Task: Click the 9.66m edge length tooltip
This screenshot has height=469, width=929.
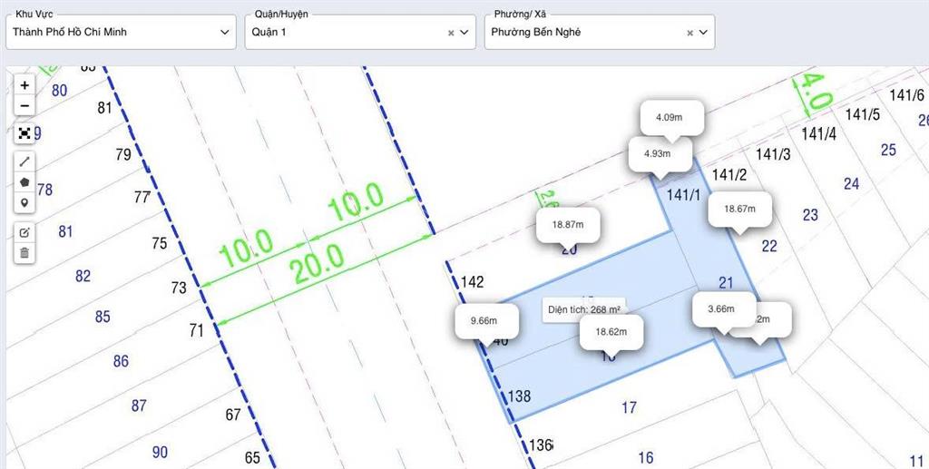Action: click(487, 320)
